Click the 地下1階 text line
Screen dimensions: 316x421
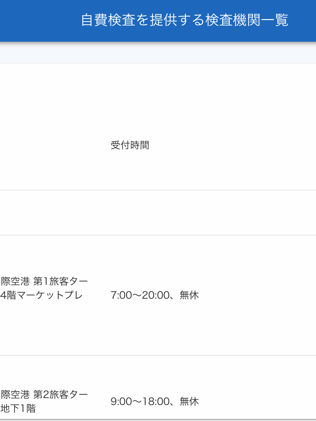18,408
